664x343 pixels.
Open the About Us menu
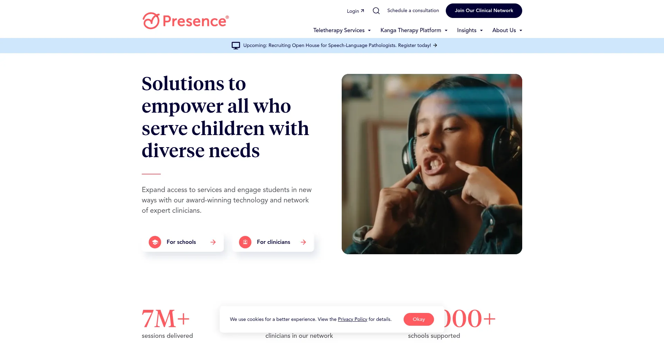[507, 30]
